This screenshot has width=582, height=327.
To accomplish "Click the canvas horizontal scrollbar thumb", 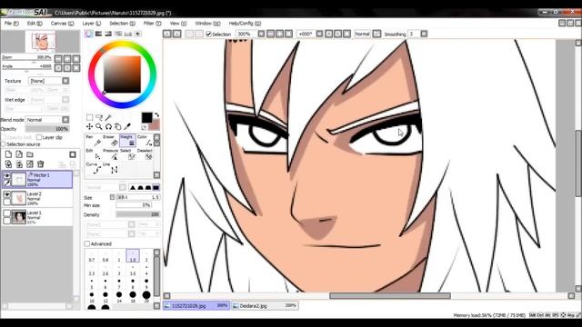I will (x=390, y=295).
